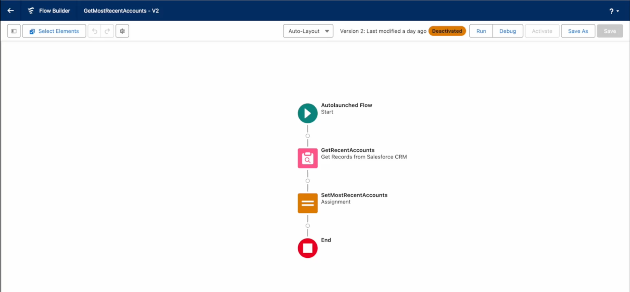This screenshot has width=630, height=292.
Task: Select the GetRecentAccounts Get Records icon
Action: tap(308, 158)
